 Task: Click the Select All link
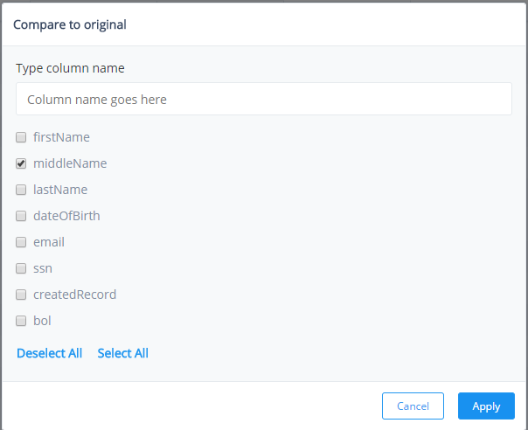coord(123,353)
